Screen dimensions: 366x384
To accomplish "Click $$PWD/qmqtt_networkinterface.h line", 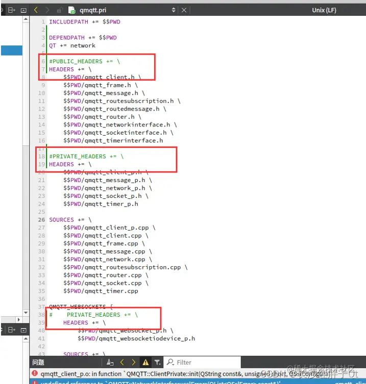I will (120, 124).
